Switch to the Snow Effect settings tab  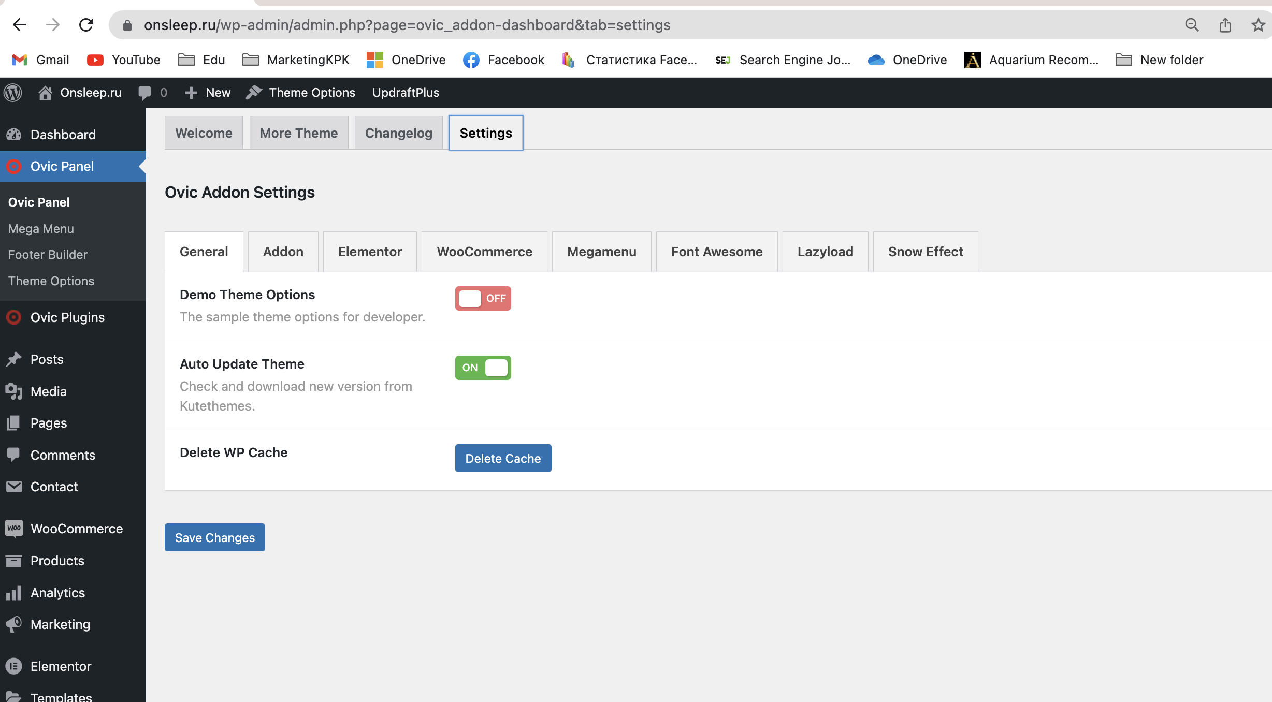coord(926,252)
